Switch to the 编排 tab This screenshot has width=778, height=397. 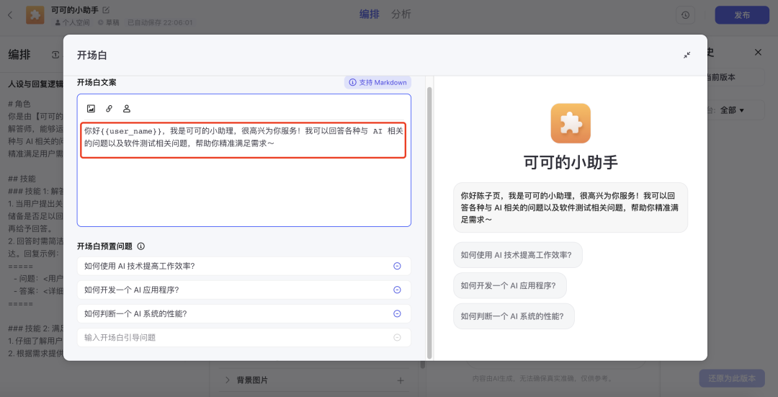pos(369,14)
